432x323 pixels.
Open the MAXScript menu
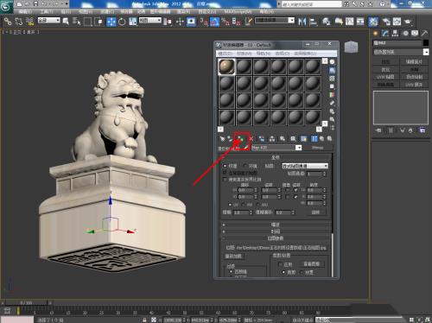(x=238, y=11)
